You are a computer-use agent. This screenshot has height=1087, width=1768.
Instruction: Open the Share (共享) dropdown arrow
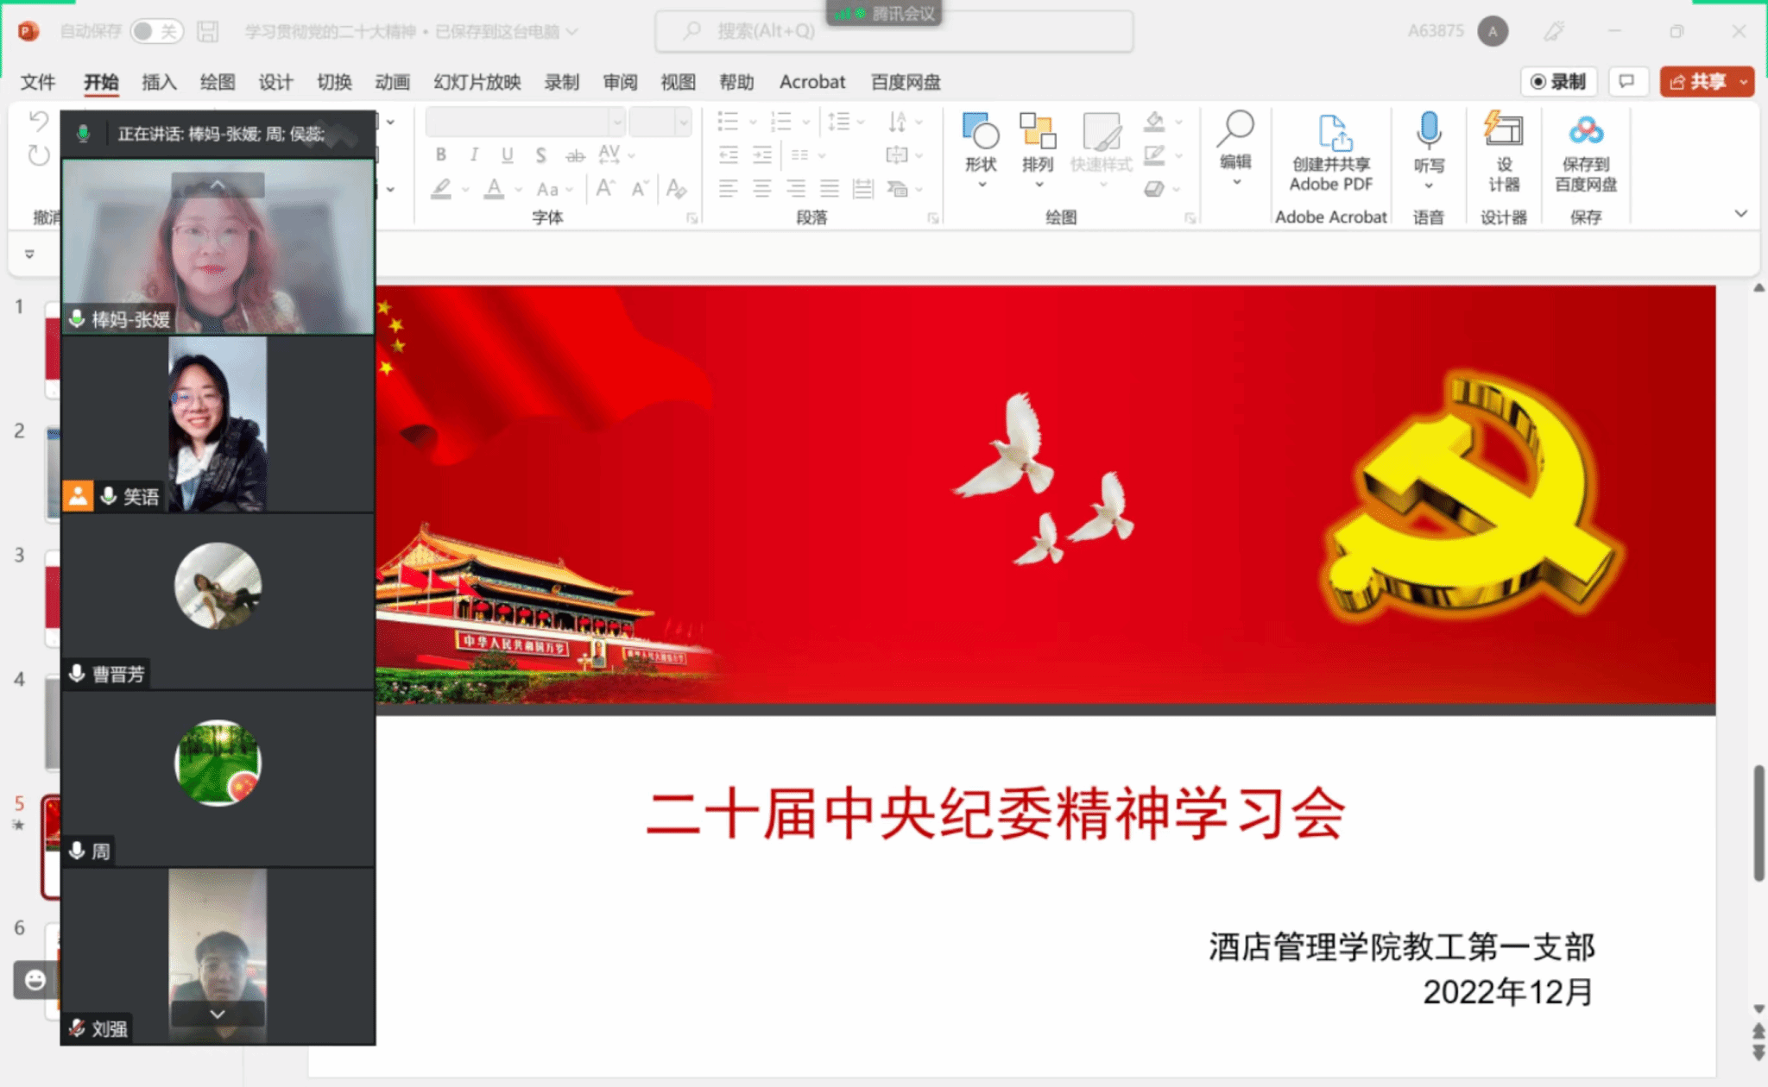click(1744, 82)
